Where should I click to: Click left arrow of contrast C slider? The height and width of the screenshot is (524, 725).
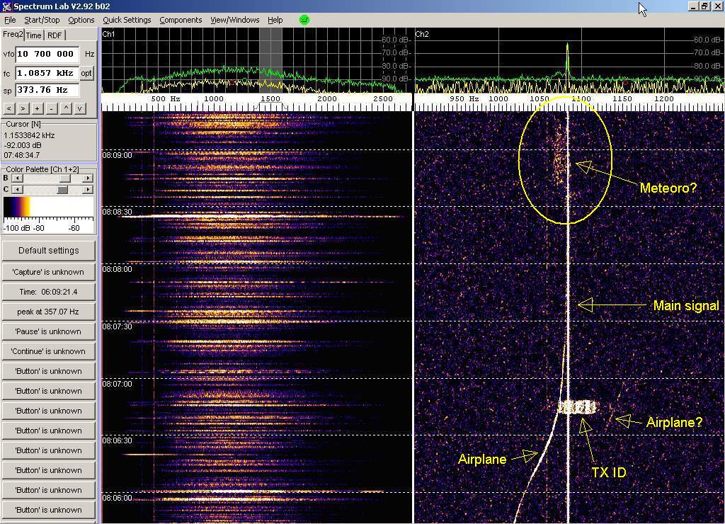16,190
